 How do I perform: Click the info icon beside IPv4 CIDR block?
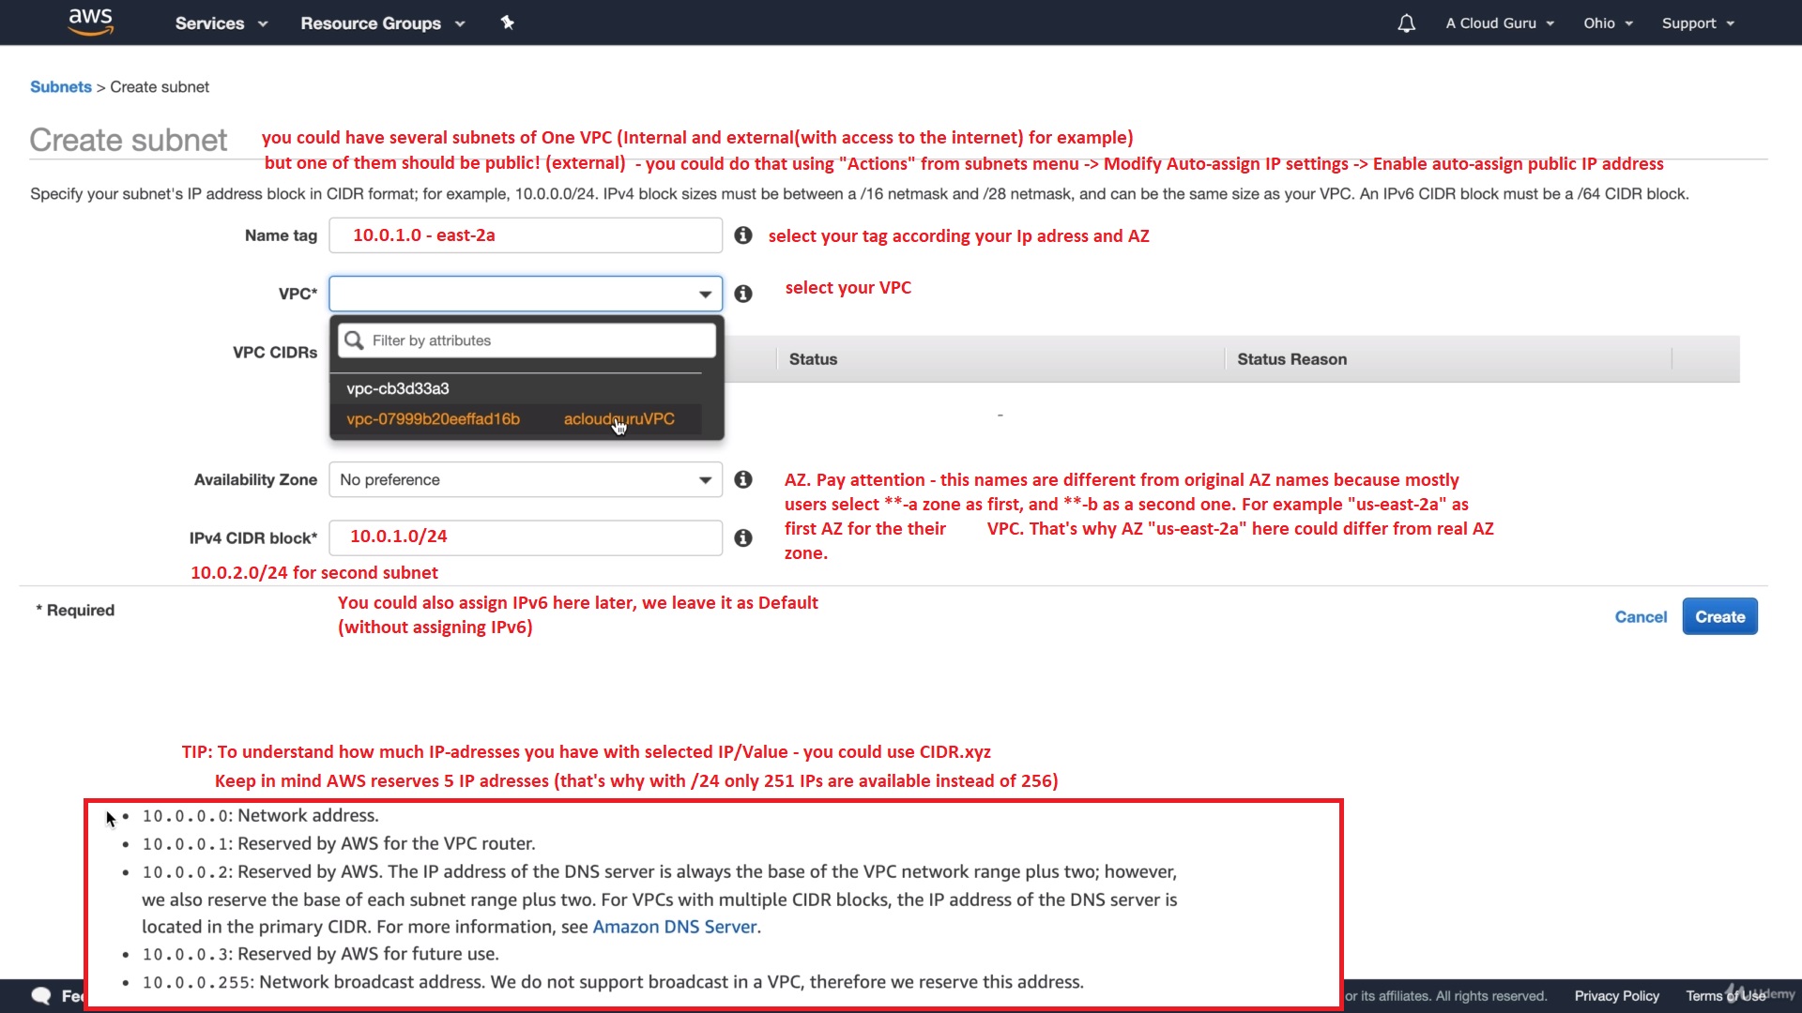pyautogui.click(x=743, y=537)
